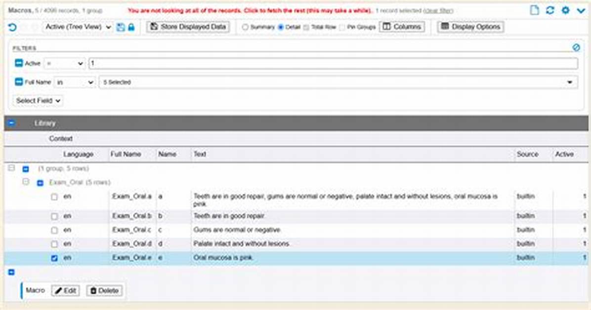This screenshot has height=310, width=591.
Task: Click the new record page icon
Action: [534, 10]
